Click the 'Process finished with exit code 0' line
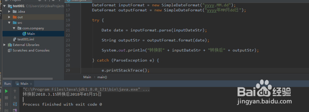Screen dimensions: 309x112 click(x=62, y=104)
